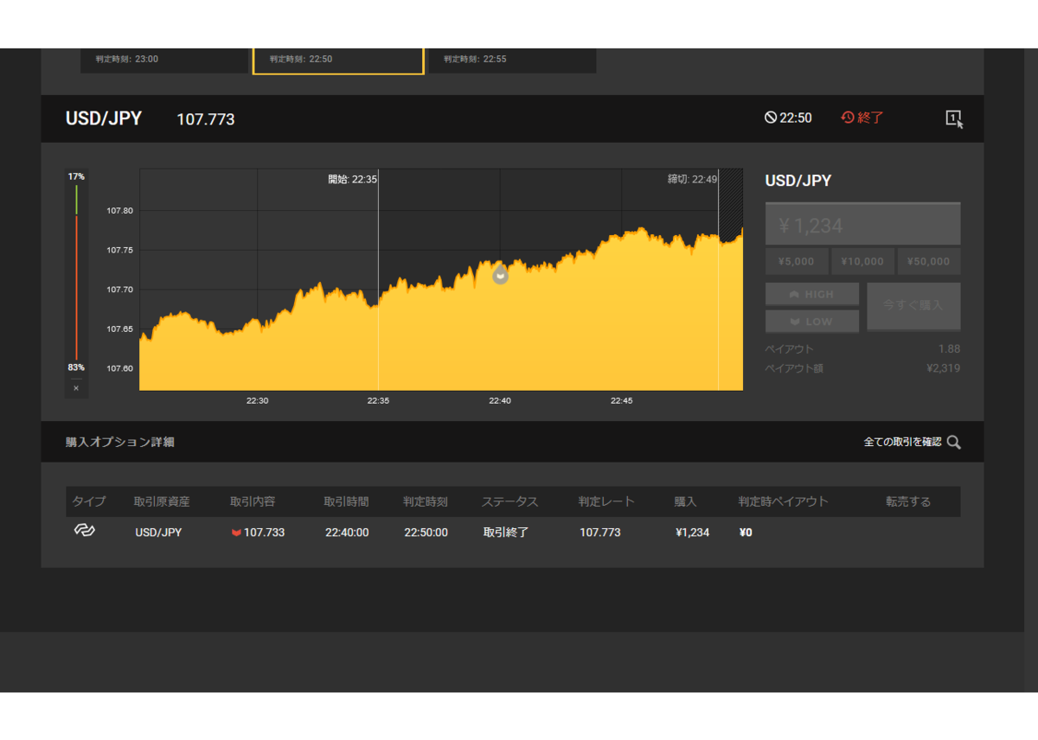Image resolution: width=1038 pixels, height=740 pixels.
Task: Click the 83% LOW sentiment label
Action: [x=76, y=367]
